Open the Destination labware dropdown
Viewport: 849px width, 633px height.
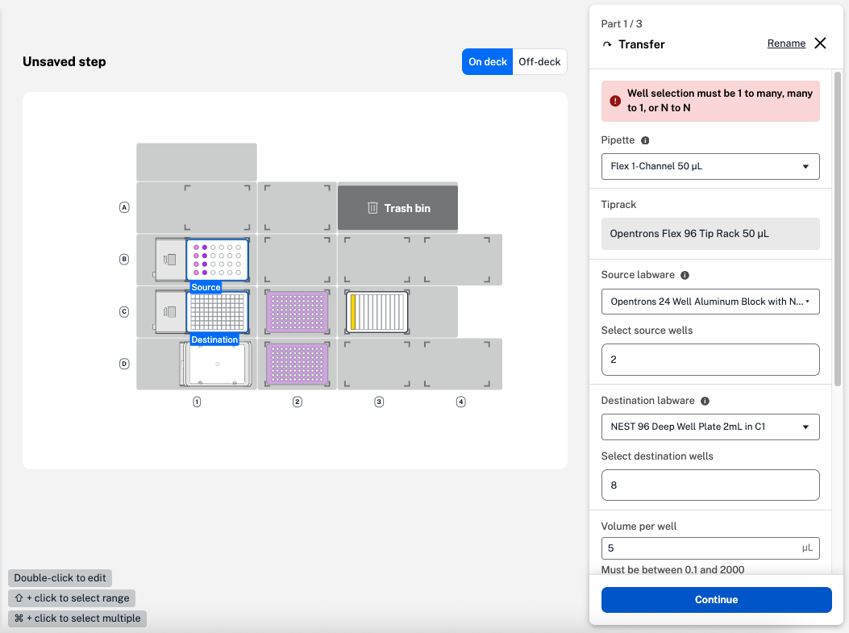point(710,427)
